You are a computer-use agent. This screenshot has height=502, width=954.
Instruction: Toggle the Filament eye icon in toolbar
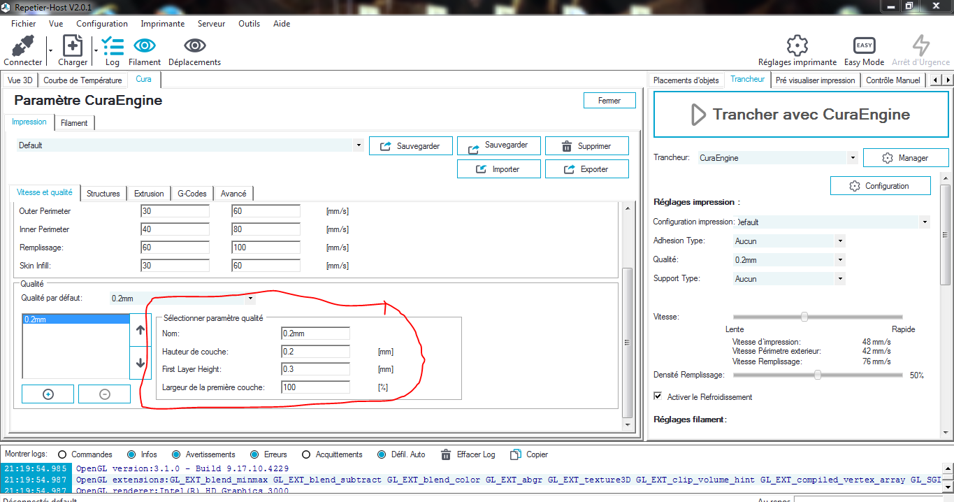tap(145, 46)
